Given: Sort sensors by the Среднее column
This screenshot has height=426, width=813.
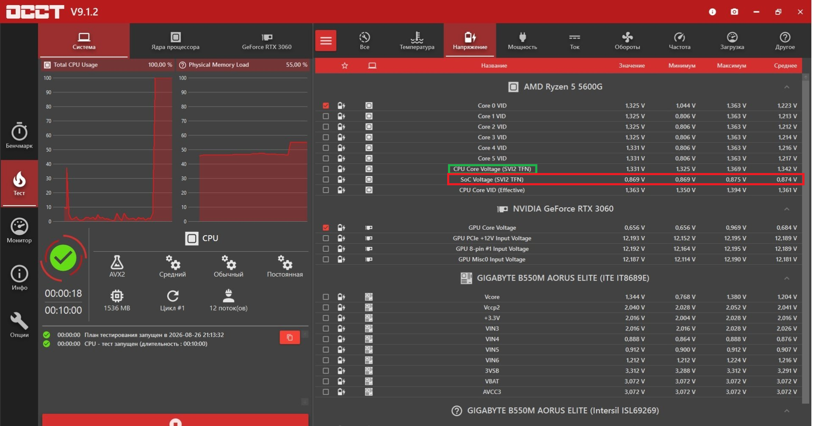Looking at the screenshot, I should pos(785,66).
